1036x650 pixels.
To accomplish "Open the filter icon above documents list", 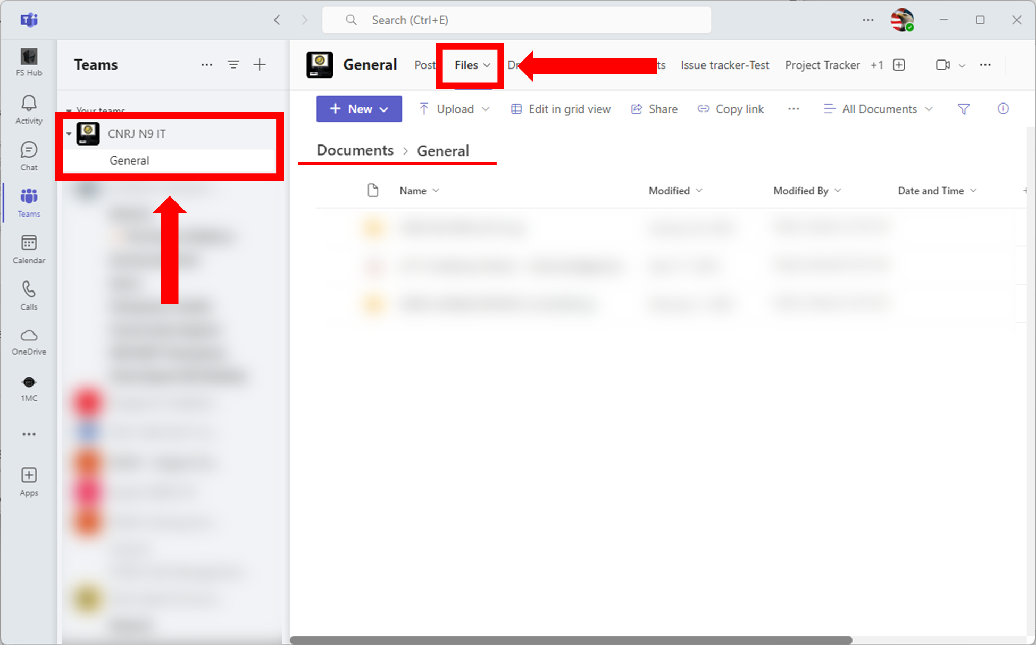I will (964, 109).
